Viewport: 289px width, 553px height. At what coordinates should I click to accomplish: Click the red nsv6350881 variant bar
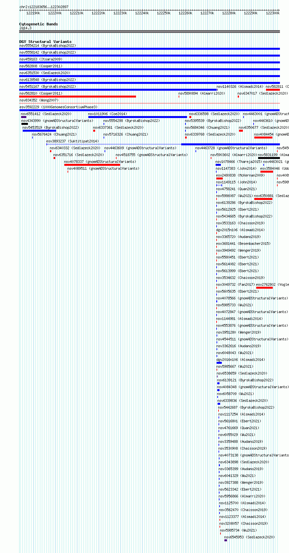tap(263, 199)
